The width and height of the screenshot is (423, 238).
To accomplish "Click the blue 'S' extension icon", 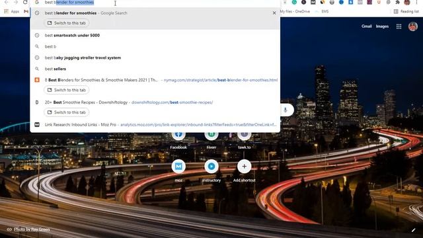I will [351, 2].
